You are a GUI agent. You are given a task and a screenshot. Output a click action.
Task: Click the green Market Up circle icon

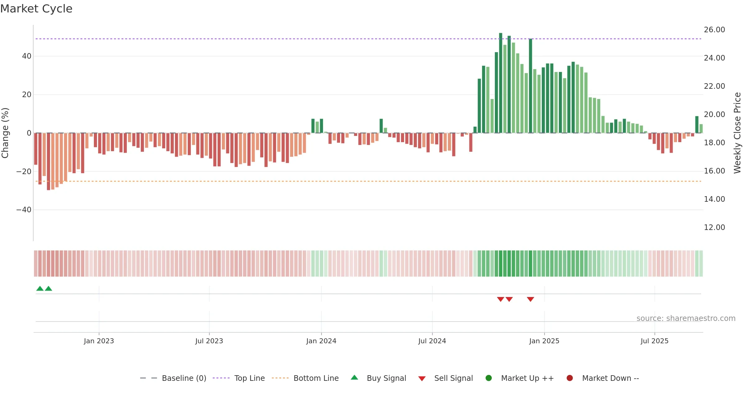click(489, 378)
